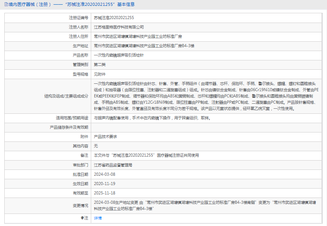Click attachment value 产品技术要求

click(105, 137)
